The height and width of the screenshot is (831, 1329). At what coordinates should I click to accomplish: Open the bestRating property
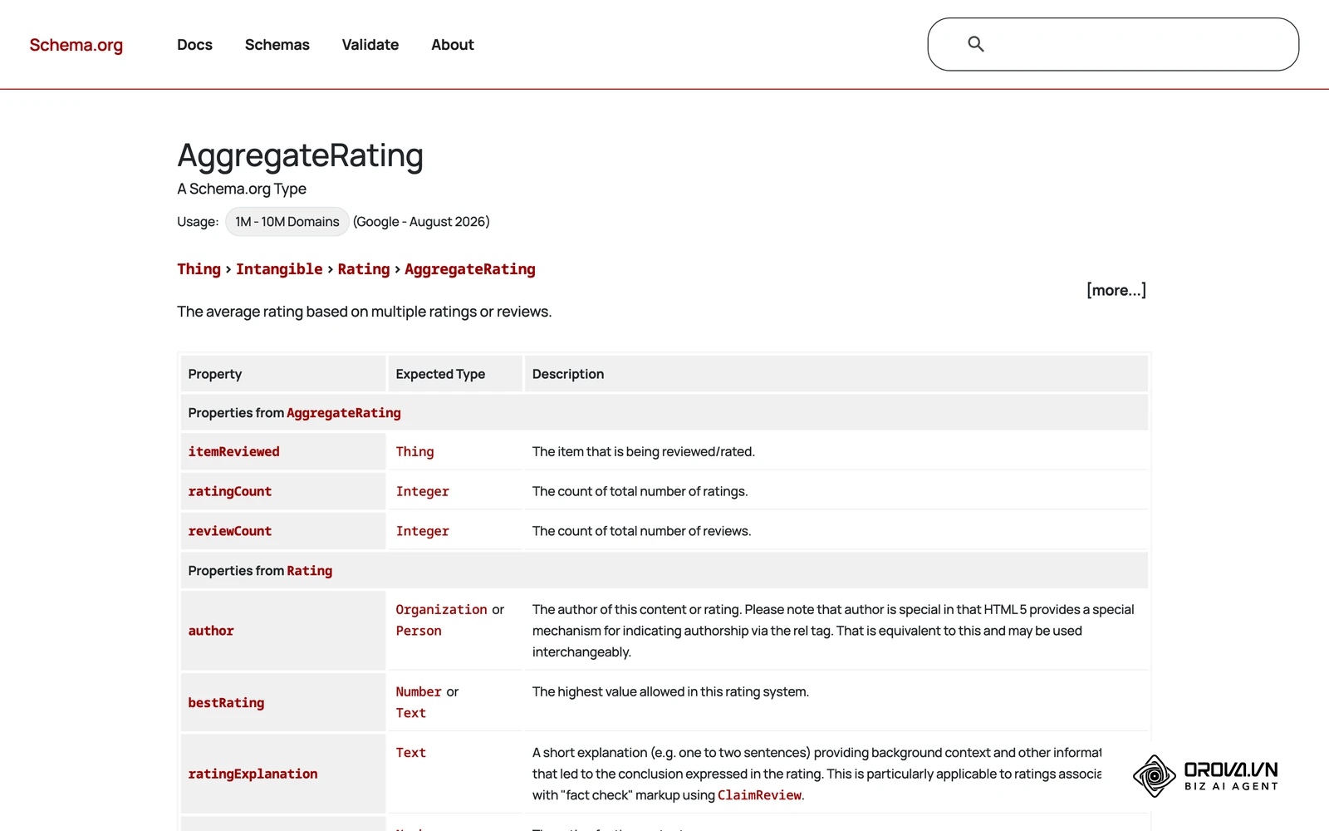click(226, 703)
